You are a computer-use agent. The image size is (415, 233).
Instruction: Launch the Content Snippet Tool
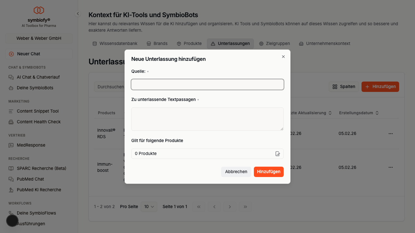38,111
